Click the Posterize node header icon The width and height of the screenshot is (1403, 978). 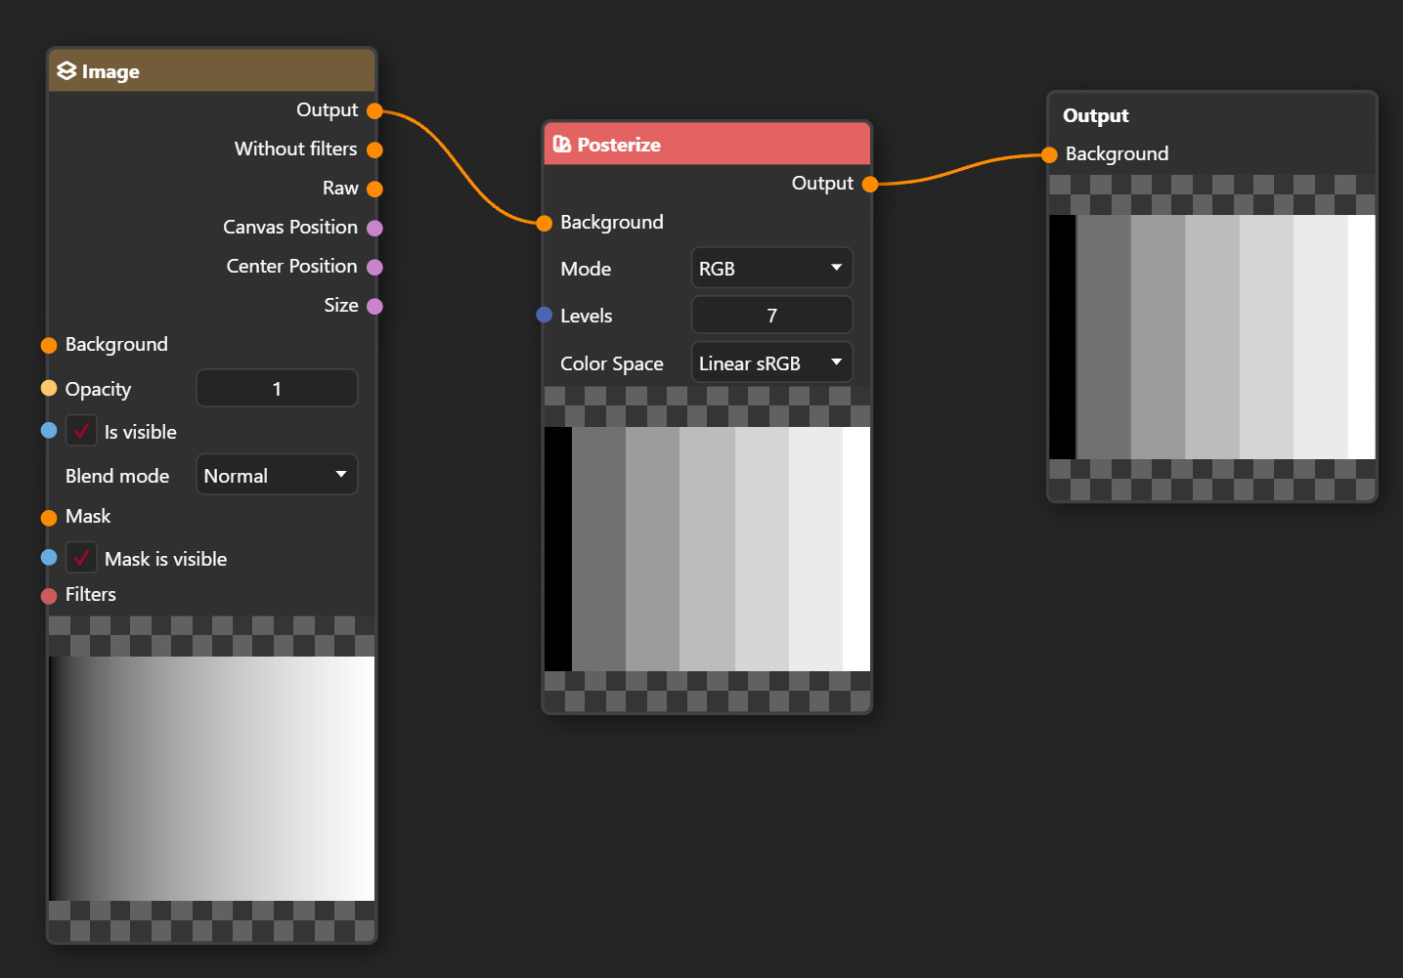tap(562, 145)
